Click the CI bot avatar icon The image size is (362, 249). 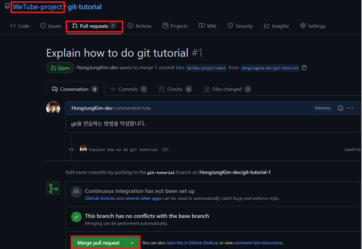coord(76,191)
